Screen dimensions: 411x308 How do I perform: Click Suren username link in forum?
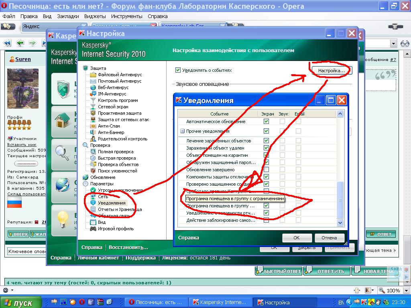(23, 59)
